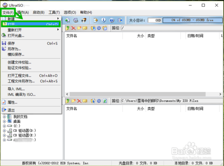This screenshot has width=224, height=166.
Task: Click the blue question mark help icon
Action: pyautogui.click(x=112, y=20)
